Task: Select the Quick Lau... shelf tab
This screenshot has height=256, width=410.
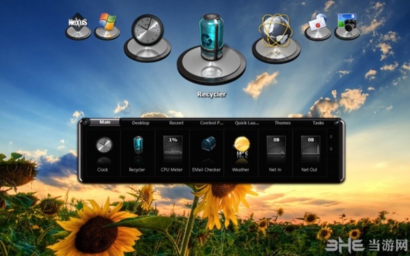Action: tap(247, 123)
